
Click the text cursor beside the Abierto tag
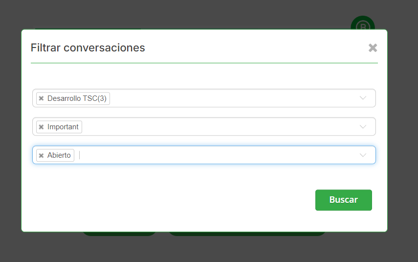pyautogui.click(x=80, y=155)
